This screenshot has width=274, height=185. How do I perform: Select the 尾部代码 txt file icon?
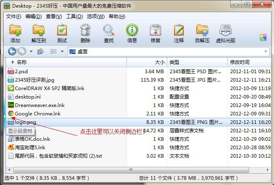(x=10, y=156)
